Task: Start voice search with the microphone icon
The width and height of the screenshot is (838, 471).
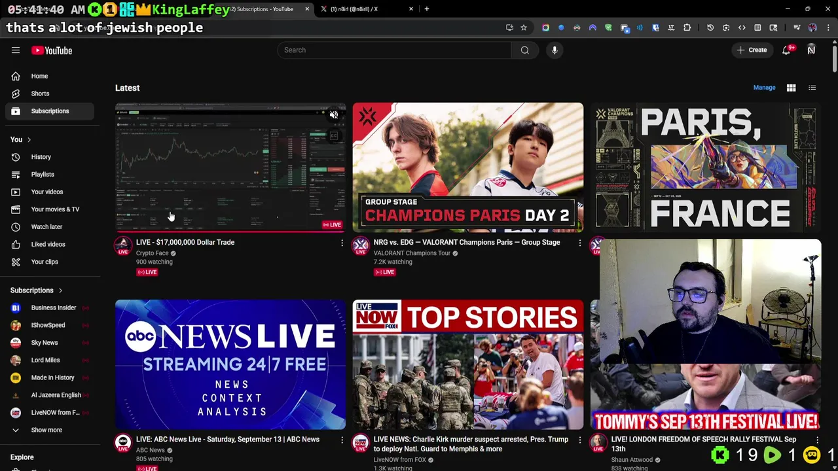Action: click(x=555, y=50)
